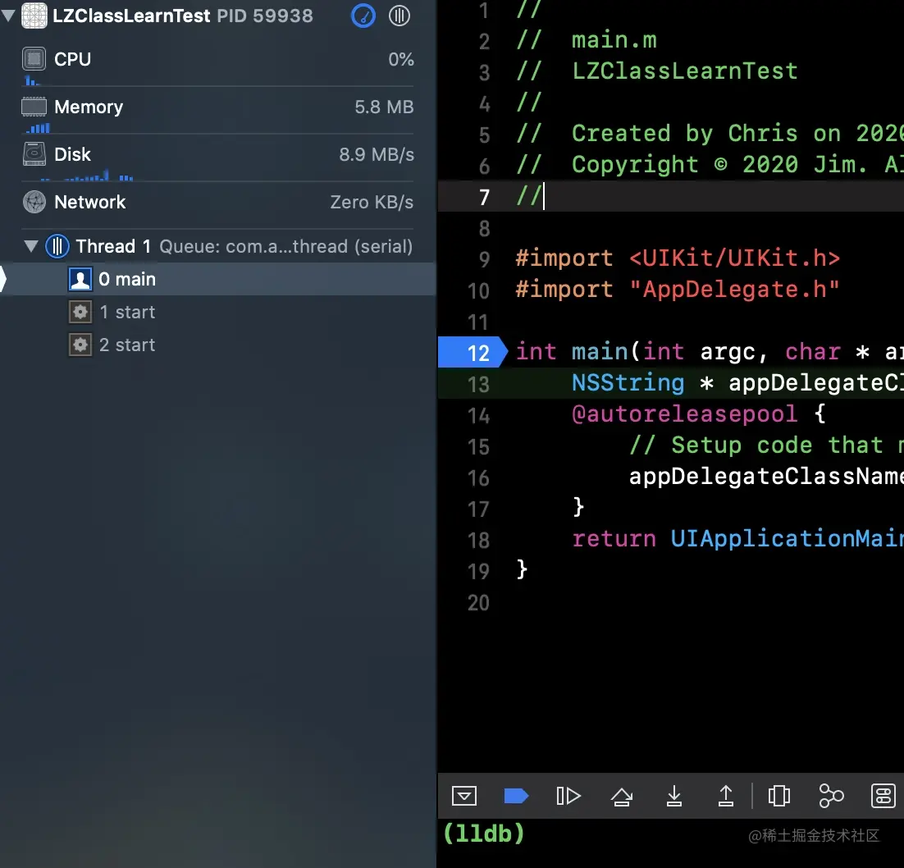Click the main function name on line 12
904x868 pixels.
click(x=600, y=352)
